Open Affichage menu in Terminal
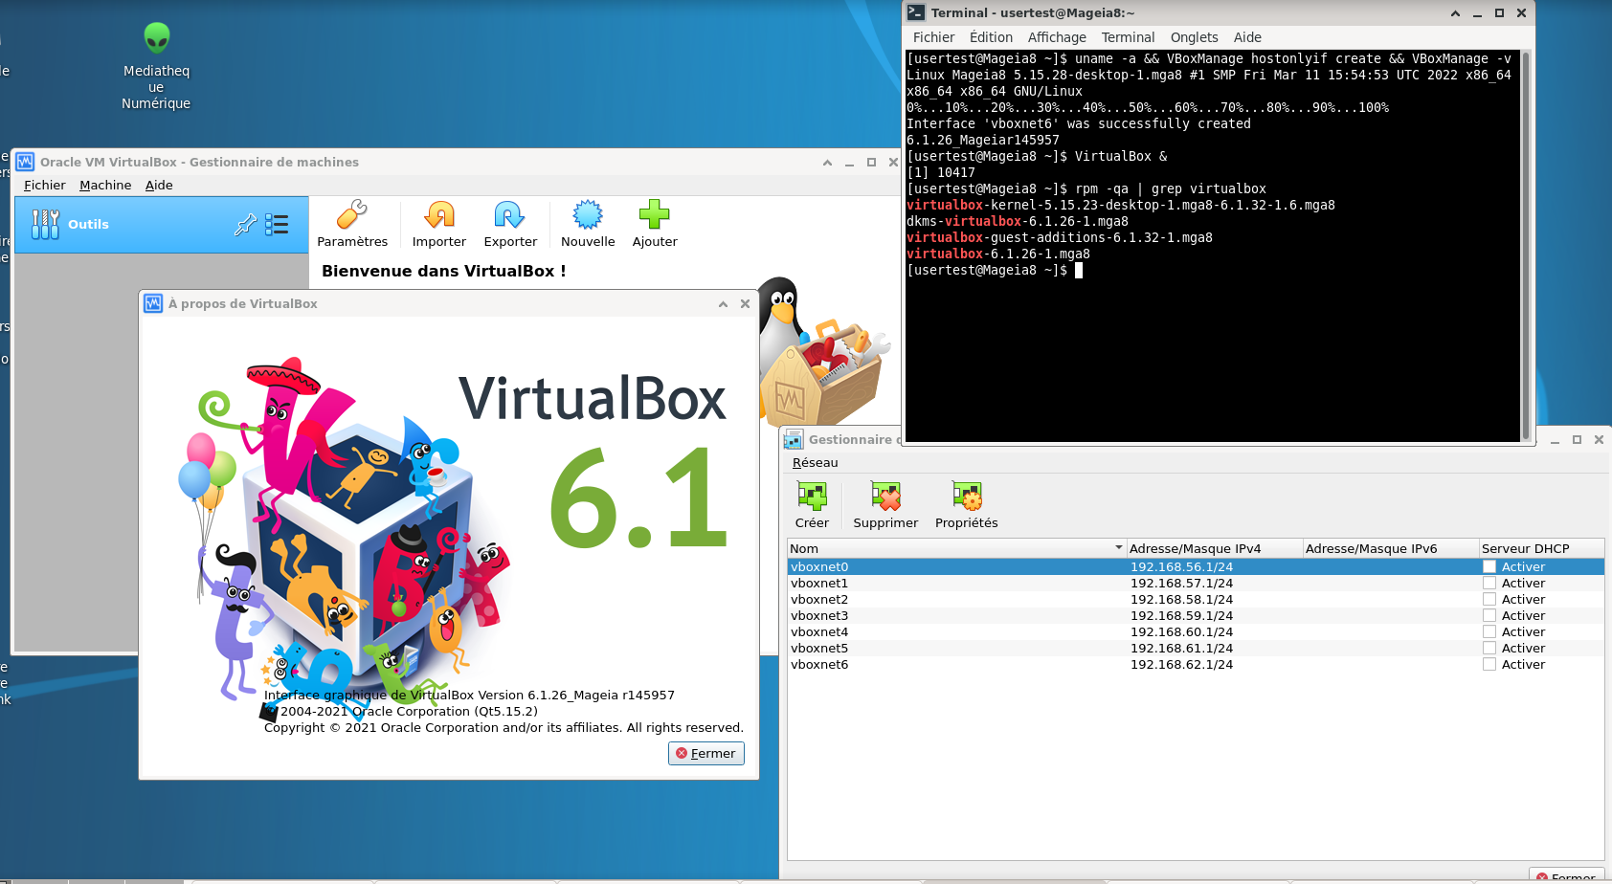 pyautogui.click(x=1057, y=37)
